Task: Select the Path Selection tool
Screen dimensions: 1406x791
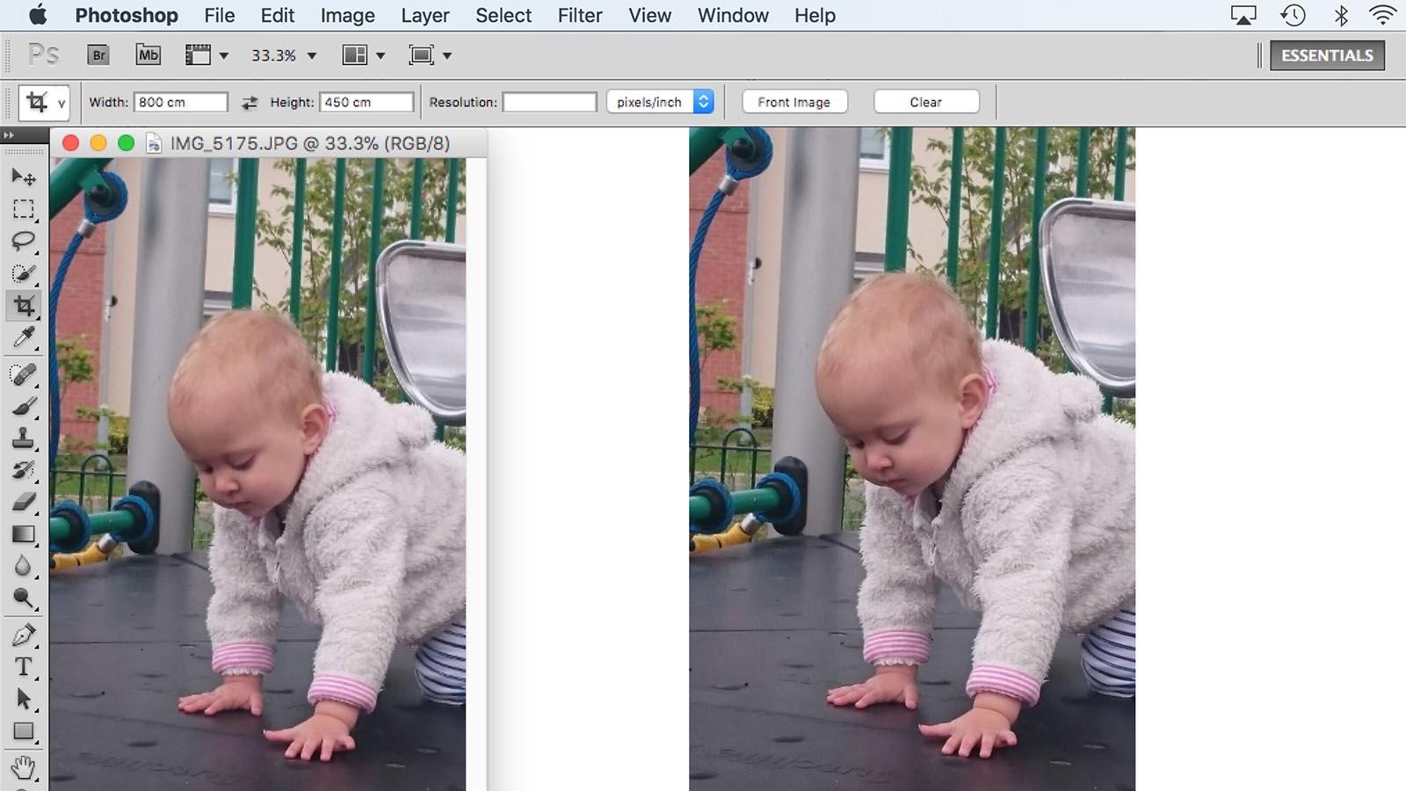Action: tap(24, 700)
